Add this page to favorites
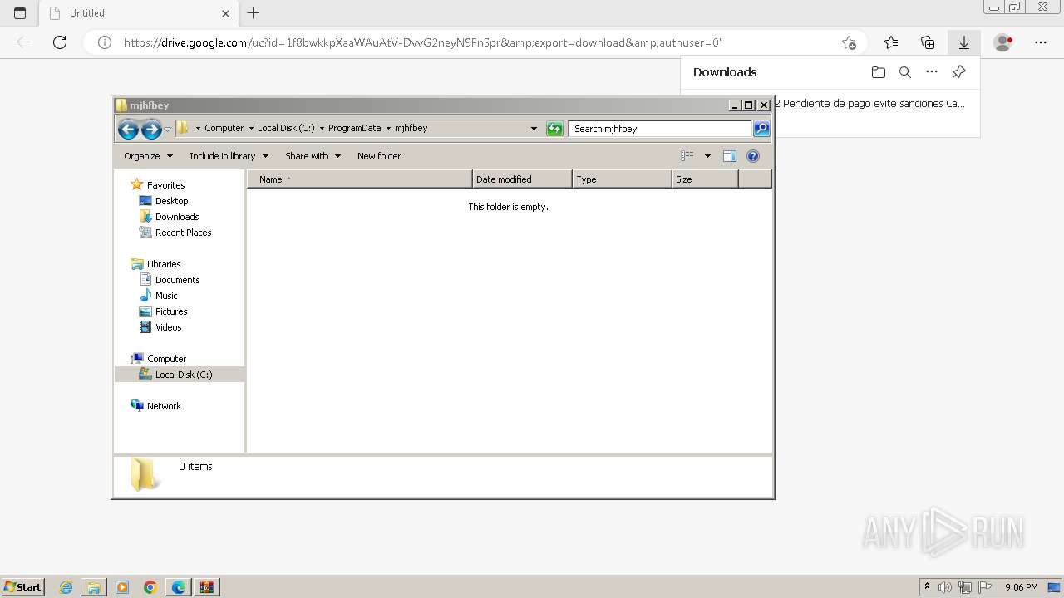Screen dimensions: 1064x598 pyautogui.click(x=849, y=42)
